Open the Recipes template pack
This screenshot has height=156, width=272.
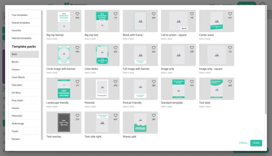24,138
